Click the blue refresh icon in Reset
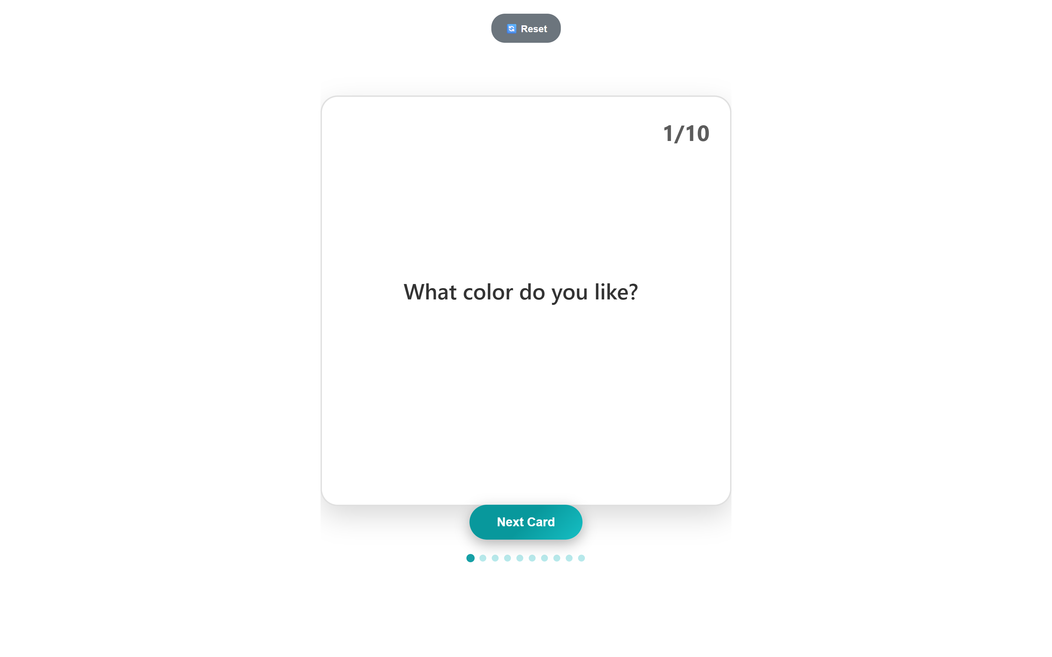Screen dimensions: 1052x657 [511, 29]
